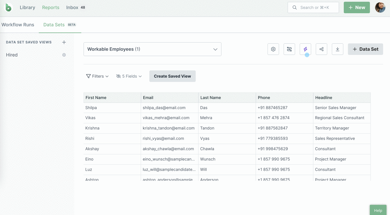Open the 5 Fields hidden fields dropdown
The height and width of the screenshot is (215, 390).
[x=129, y=76]
